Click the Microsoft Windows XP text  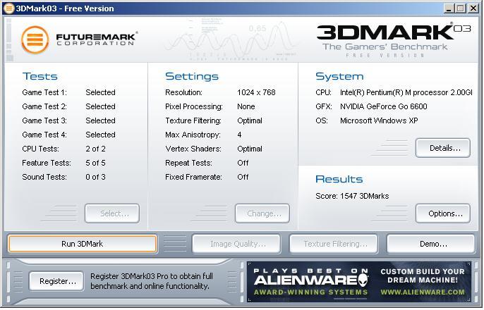(x=379, y=121)
